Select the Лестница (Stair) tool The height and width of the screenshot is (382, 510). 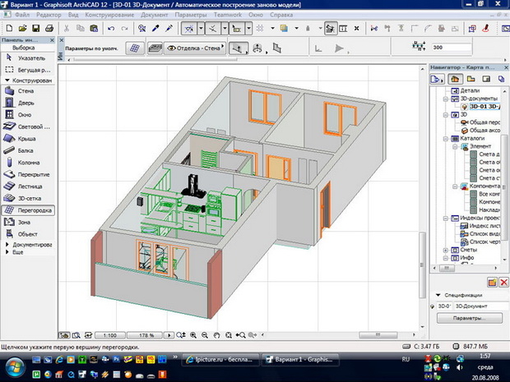pyautogui.click(x=28, y=186)
